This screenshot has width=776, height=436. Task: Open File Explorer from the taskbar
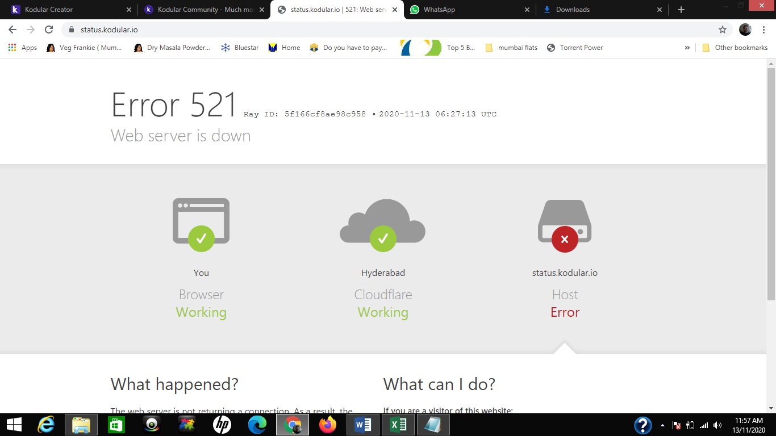point(81,425)
